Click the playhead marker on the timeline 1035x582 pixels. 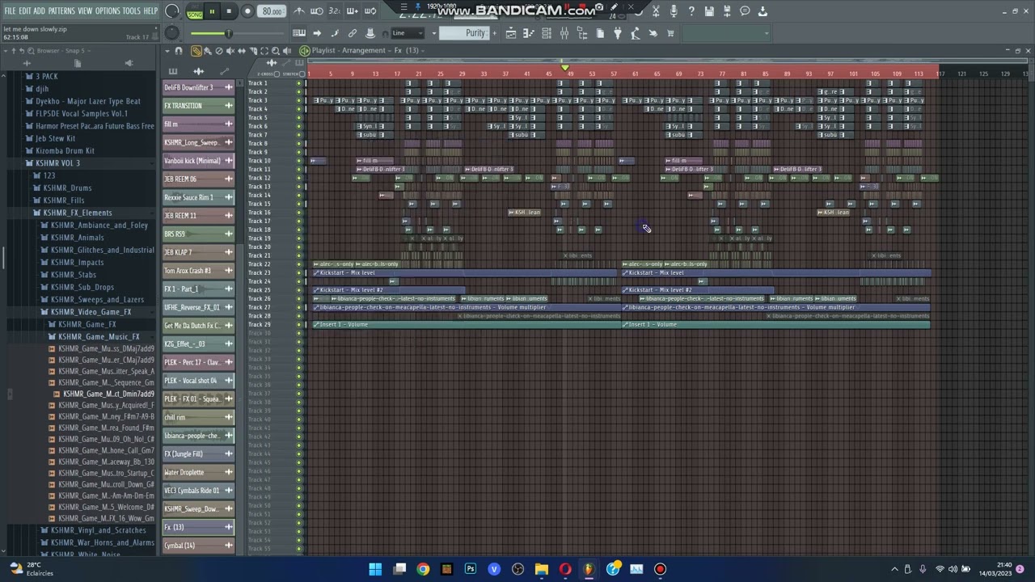tap(565, 68)
